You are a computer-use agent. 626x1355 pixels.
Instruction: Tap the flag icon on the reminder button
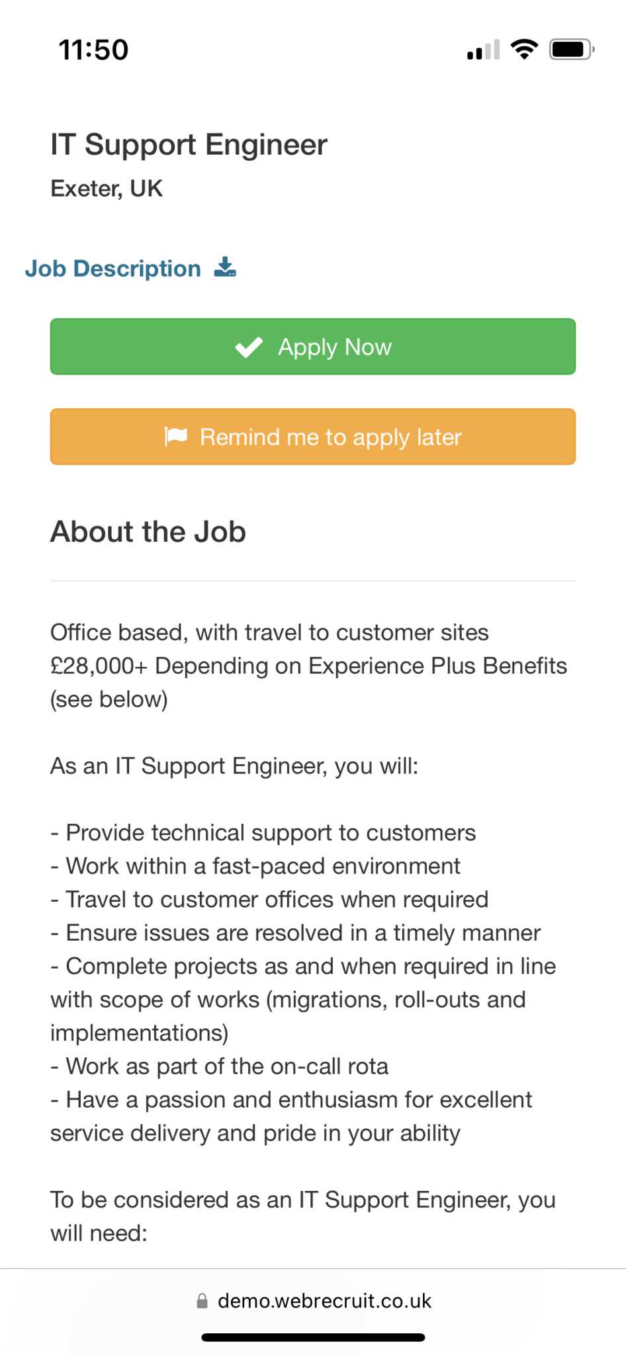(176, 437)
